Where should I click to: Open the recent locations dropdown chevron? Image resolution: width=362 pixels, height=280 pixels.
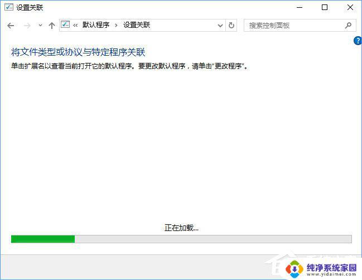click(x=40, y=26)
